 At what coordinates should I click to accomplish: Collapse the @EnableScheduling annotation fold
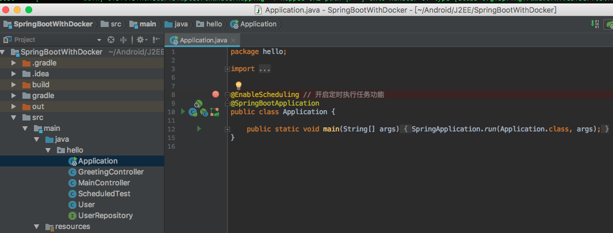(227, 95)
